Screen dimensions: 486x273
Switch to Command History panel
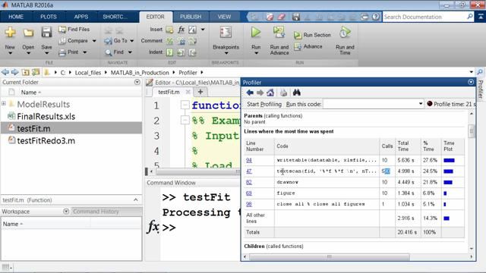pyautogui.click(x=96, y=212)
